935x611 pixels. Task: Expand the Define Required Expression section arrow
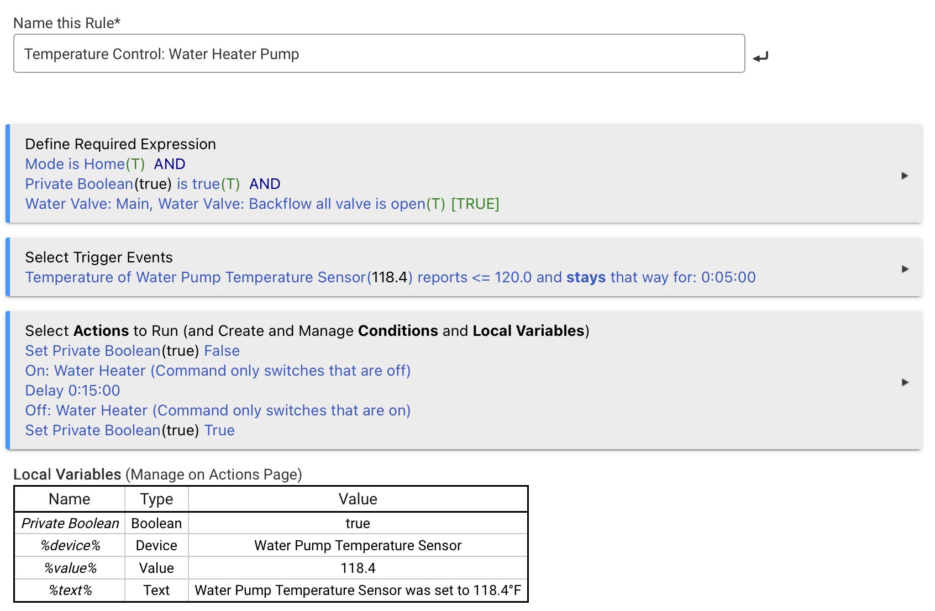pos(905,176)
